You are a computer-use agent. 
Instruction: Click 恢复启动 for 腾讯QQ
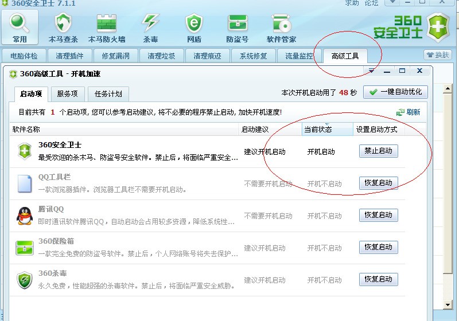379,215
